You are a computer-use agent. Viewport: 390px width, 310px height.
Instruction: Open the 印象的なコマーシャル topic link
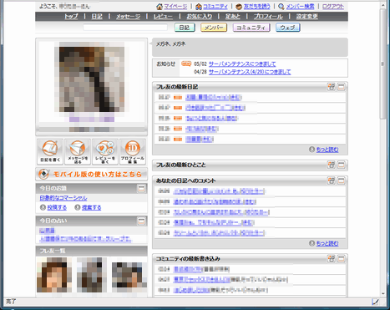(63, 198)
